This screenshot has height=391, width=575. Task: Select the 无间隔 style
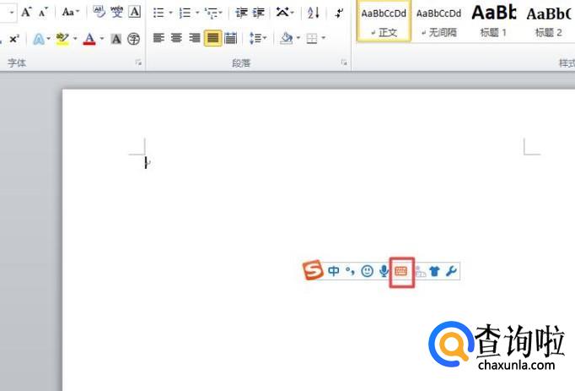point(438,21)
